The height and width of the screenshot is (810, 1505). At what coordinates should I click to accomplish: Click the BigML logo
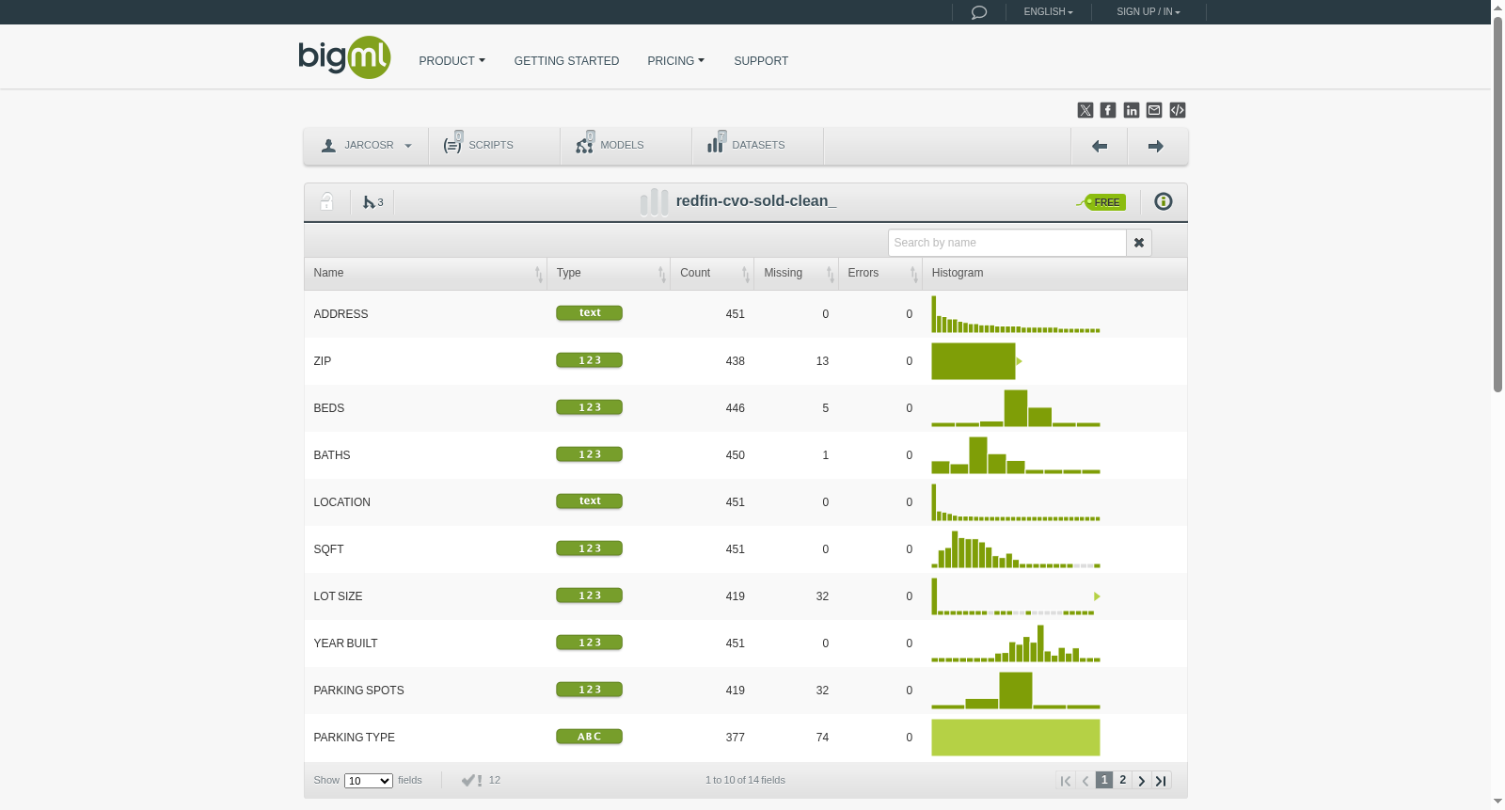point(344,57)
